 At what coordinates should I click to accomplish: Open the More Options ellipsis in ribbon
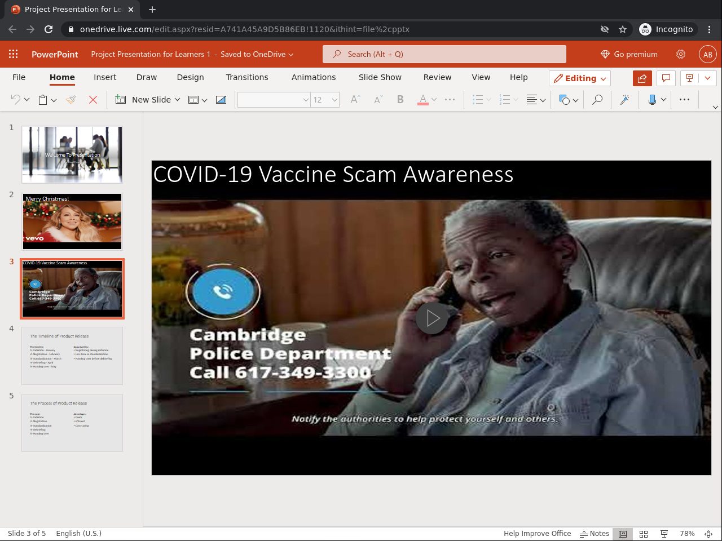[685, 100]
